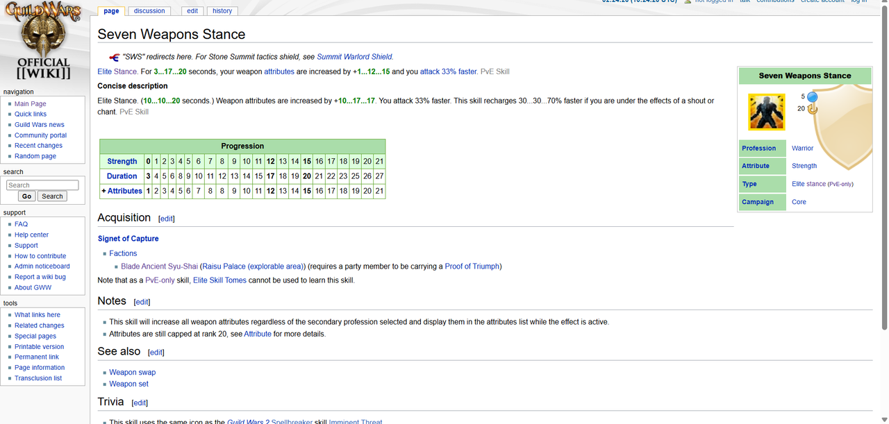Edit the Notes section

click(x=142, y=302)
